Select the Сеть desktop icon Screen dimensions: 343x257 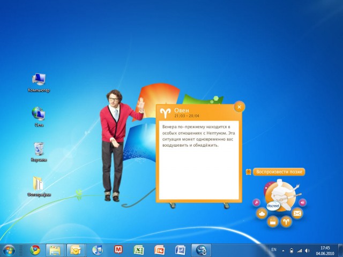tap(39, 117)
